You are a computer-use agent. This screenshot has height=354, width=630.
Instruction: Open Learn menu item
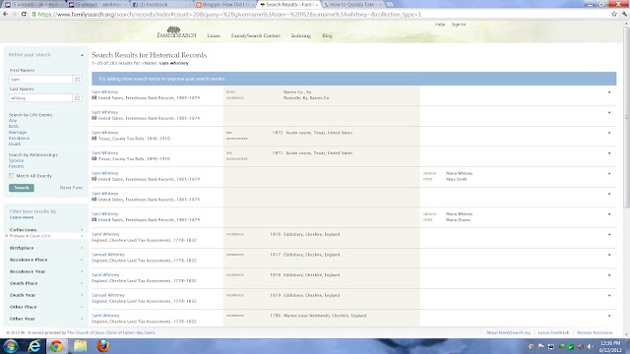(214, 35)
